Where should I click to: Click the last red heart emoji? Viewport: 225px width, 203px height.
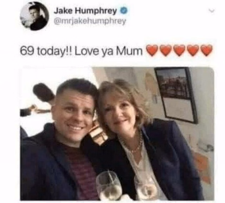[206, 50]
